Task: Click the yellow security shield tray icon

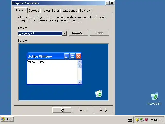Action: [x=137, y=120]
